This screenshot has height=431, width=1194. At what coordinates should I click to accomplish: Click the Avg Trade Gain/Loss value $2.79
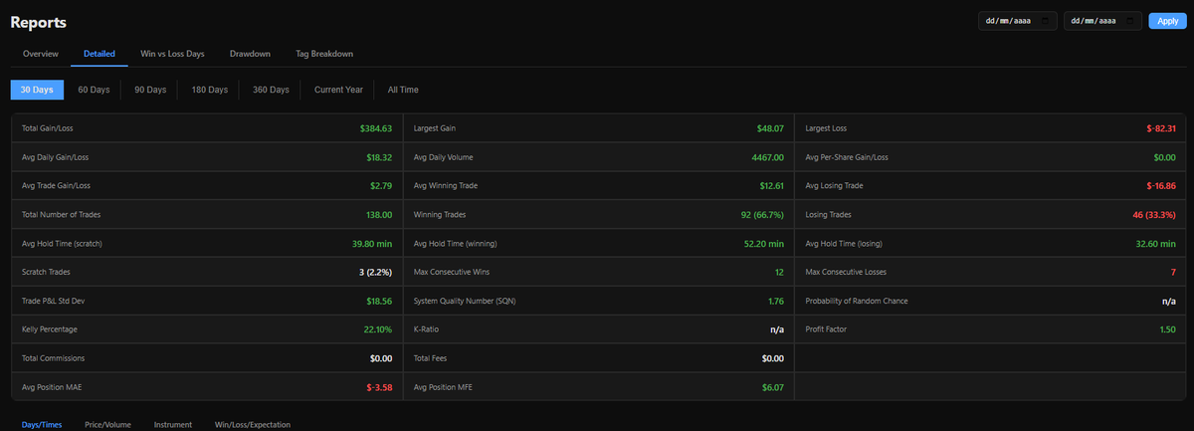click(x=381, y=186)
